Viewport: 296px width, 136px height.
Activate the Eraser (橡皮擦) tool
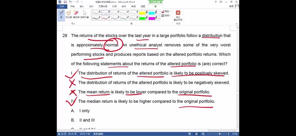[76, 14]
